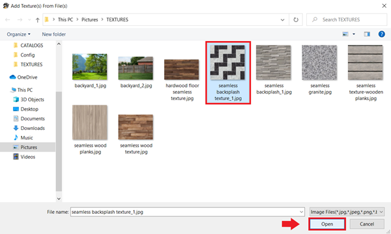Viewport: 391px width, 234px height.
Task: Select 'Pictures' in the address path
Action: (89, 19)
